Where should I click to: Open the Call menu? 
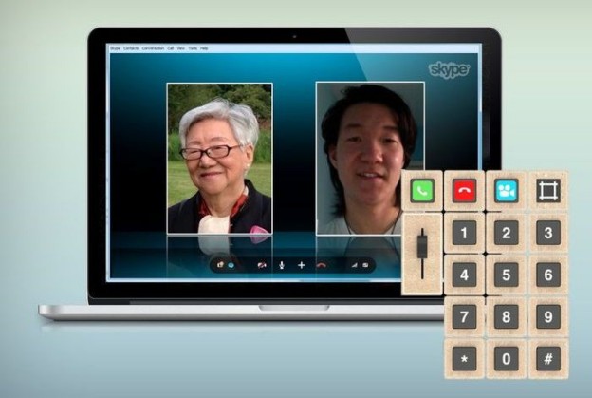(171, 47)
